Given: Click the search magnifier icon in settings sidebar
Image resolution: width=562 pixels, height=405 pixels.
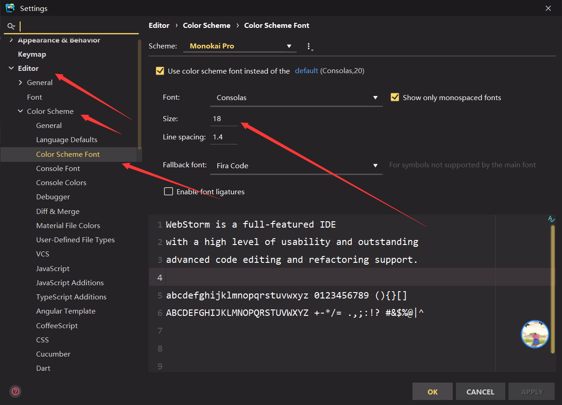Looking at the screenshot, I should click(x=11, y=26).
